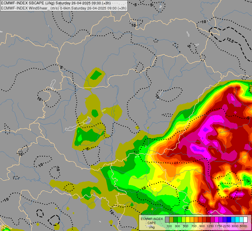Click the legend value '1250'

tap(210, 226)
